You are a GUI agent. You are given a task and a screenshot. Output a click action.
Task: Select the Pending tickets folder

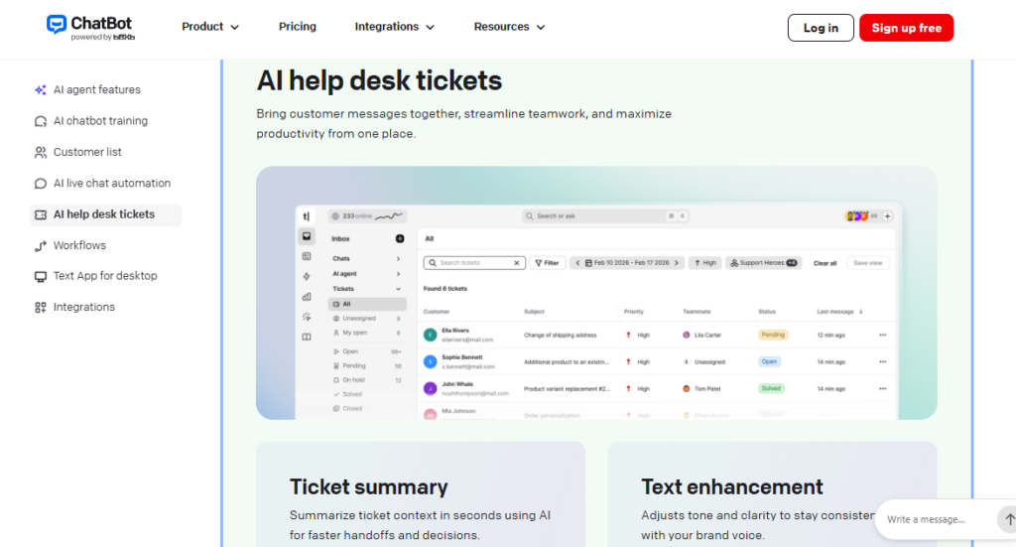coord(367,365)
